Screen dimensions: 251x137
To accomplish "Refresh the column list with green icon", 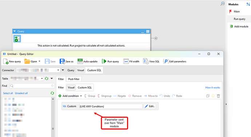I will (x=52, y=93).
